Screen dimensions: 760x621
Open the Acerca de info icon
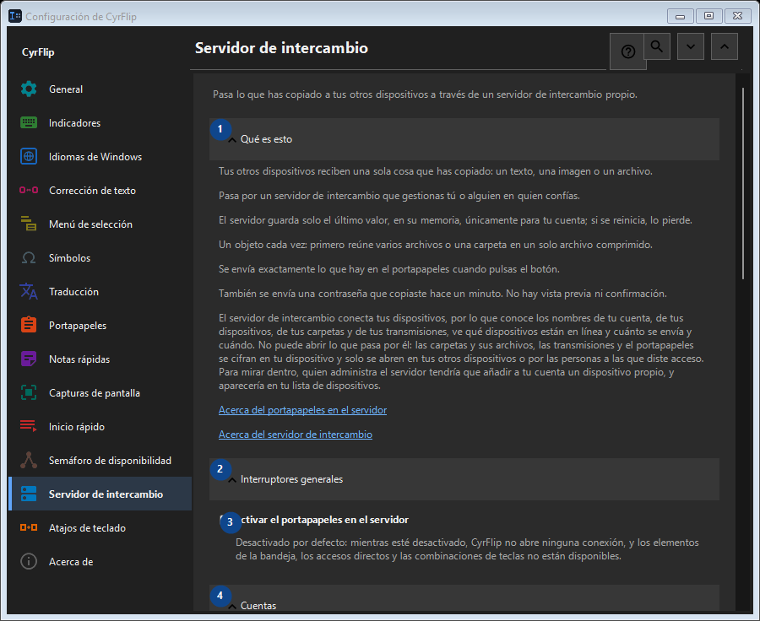[29, 561]
